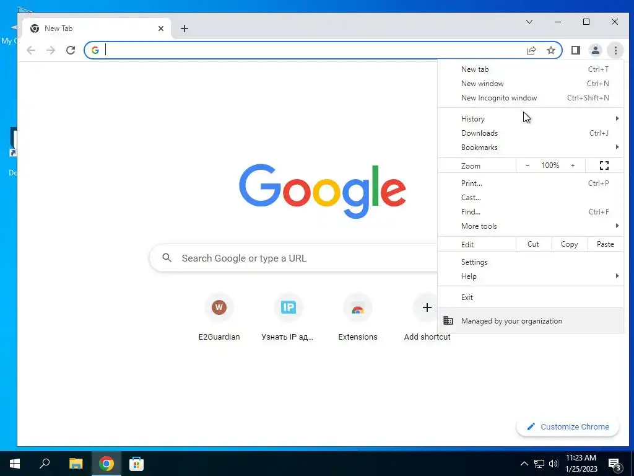Click the network tray icon

(x=539, y=464)
